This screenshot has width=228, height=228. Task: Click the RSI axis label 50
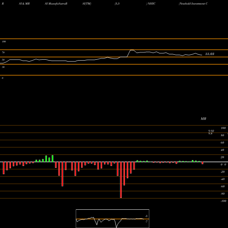[3, 60]
